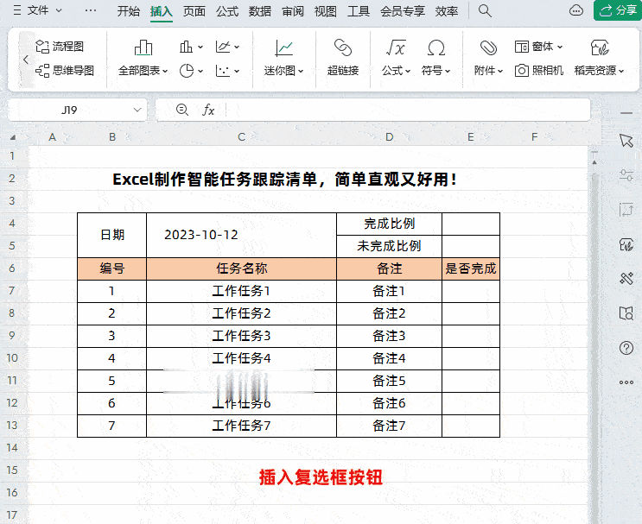Open the 会员专享 tab

coord(403,11)
